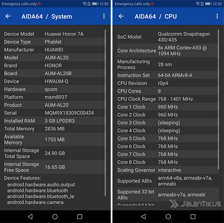Tap Emergency calls only on right phone
Viewport: 224px width, 223px height.
coord(132,4)
